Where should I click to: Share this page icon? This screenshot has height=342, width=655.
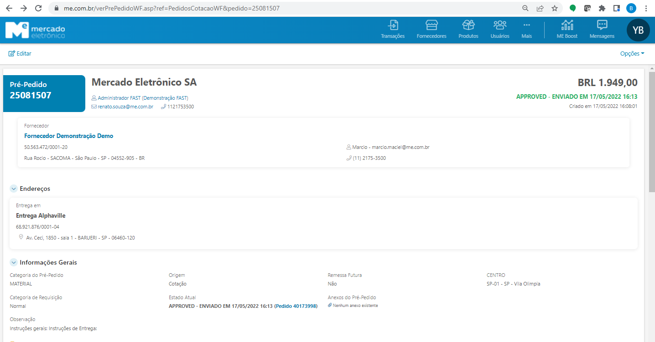click(540, 8)
